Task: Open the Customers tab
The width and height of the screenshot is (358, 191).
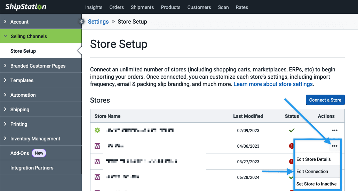Action: 199,7
